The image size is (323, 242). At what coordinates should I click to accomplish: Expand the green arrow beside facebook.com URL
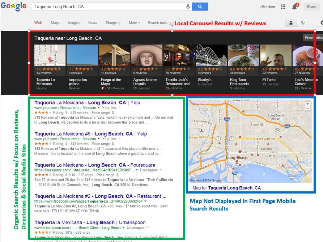click(x=145, y=201)
